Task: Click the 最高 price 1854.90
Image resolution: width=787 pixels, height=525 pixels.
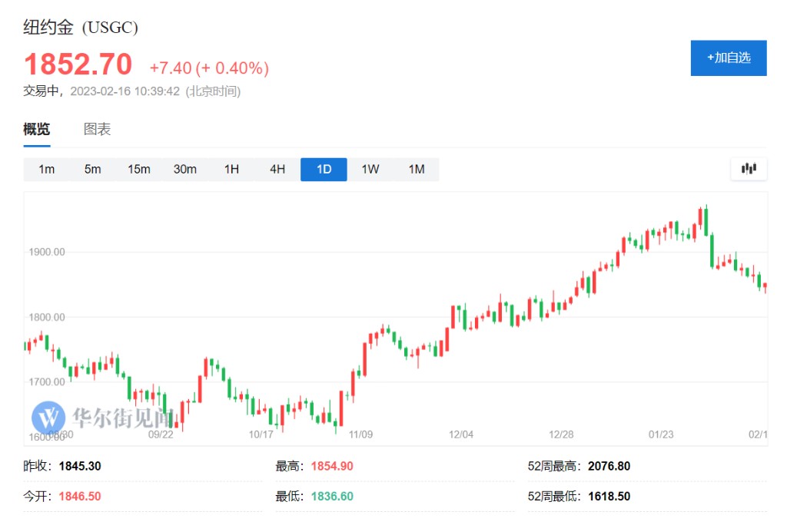Action: (332, 466)
